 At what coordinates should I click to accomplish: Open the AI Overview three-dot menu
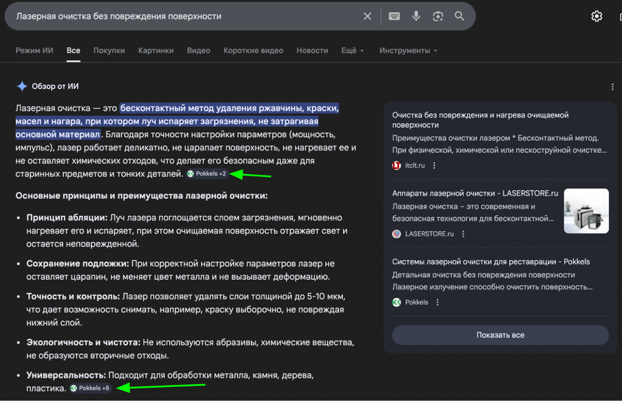coord(613,86)
